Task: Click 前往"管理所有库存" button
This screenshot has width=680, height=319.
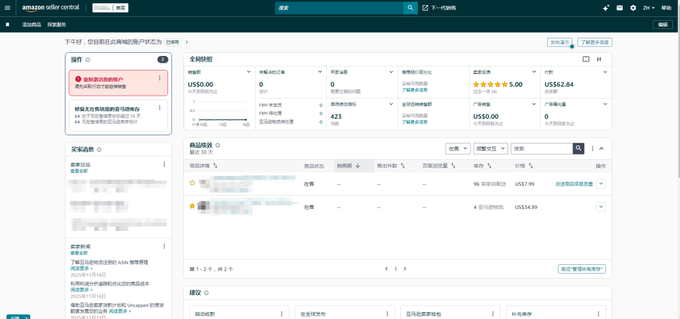Action: pos(582,269)
